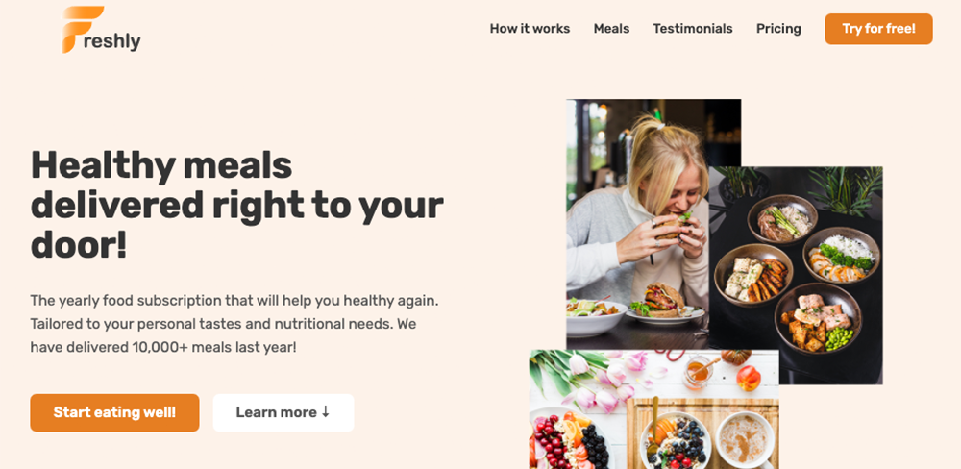Click the salmon and edamame bowl
The height and width of the screenshot is (469, 961).
tap(818, 318)
